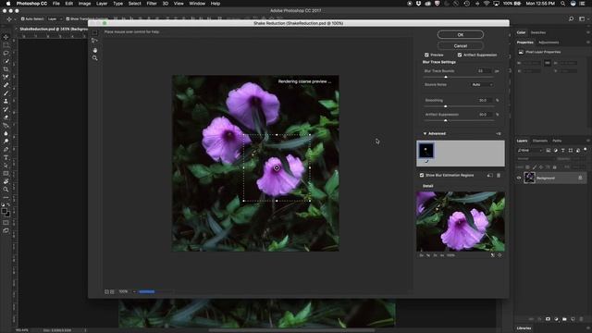Click the Wi-Fi icon in menu bar
The width and height of the screenshot is (592, 333).
point(487,4)
